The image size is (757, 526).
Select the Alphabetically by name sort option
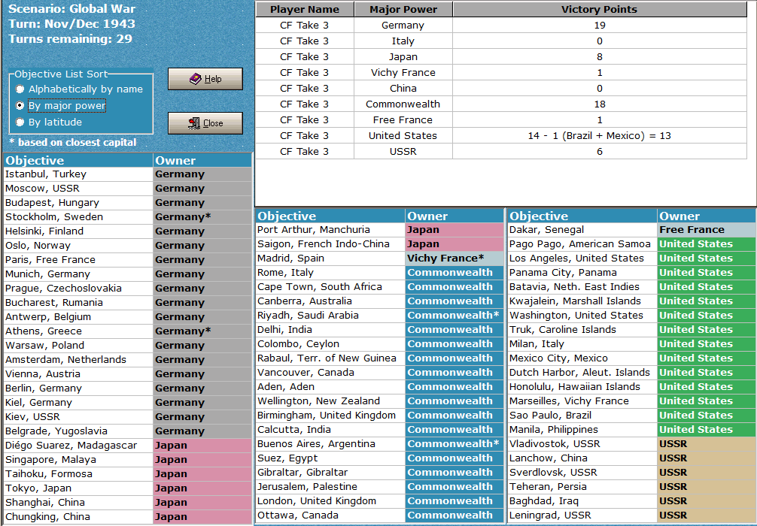tap(81, 89)
